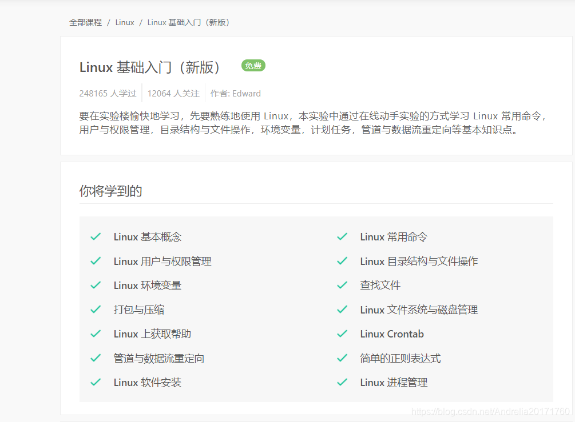Open the 全部课程 breadcrumb link
575x422 pixels.
[85, 22]
